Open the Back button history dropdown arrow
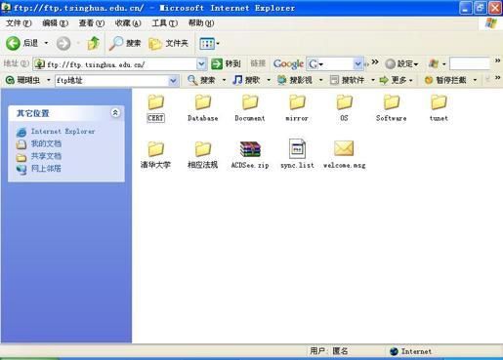The height and width of the screenshot is (360, 503). coord(46,43)
